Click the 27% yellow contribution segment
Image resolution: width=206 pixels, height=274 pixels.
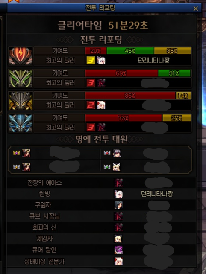pyautogui.click(x=177, y=118)
